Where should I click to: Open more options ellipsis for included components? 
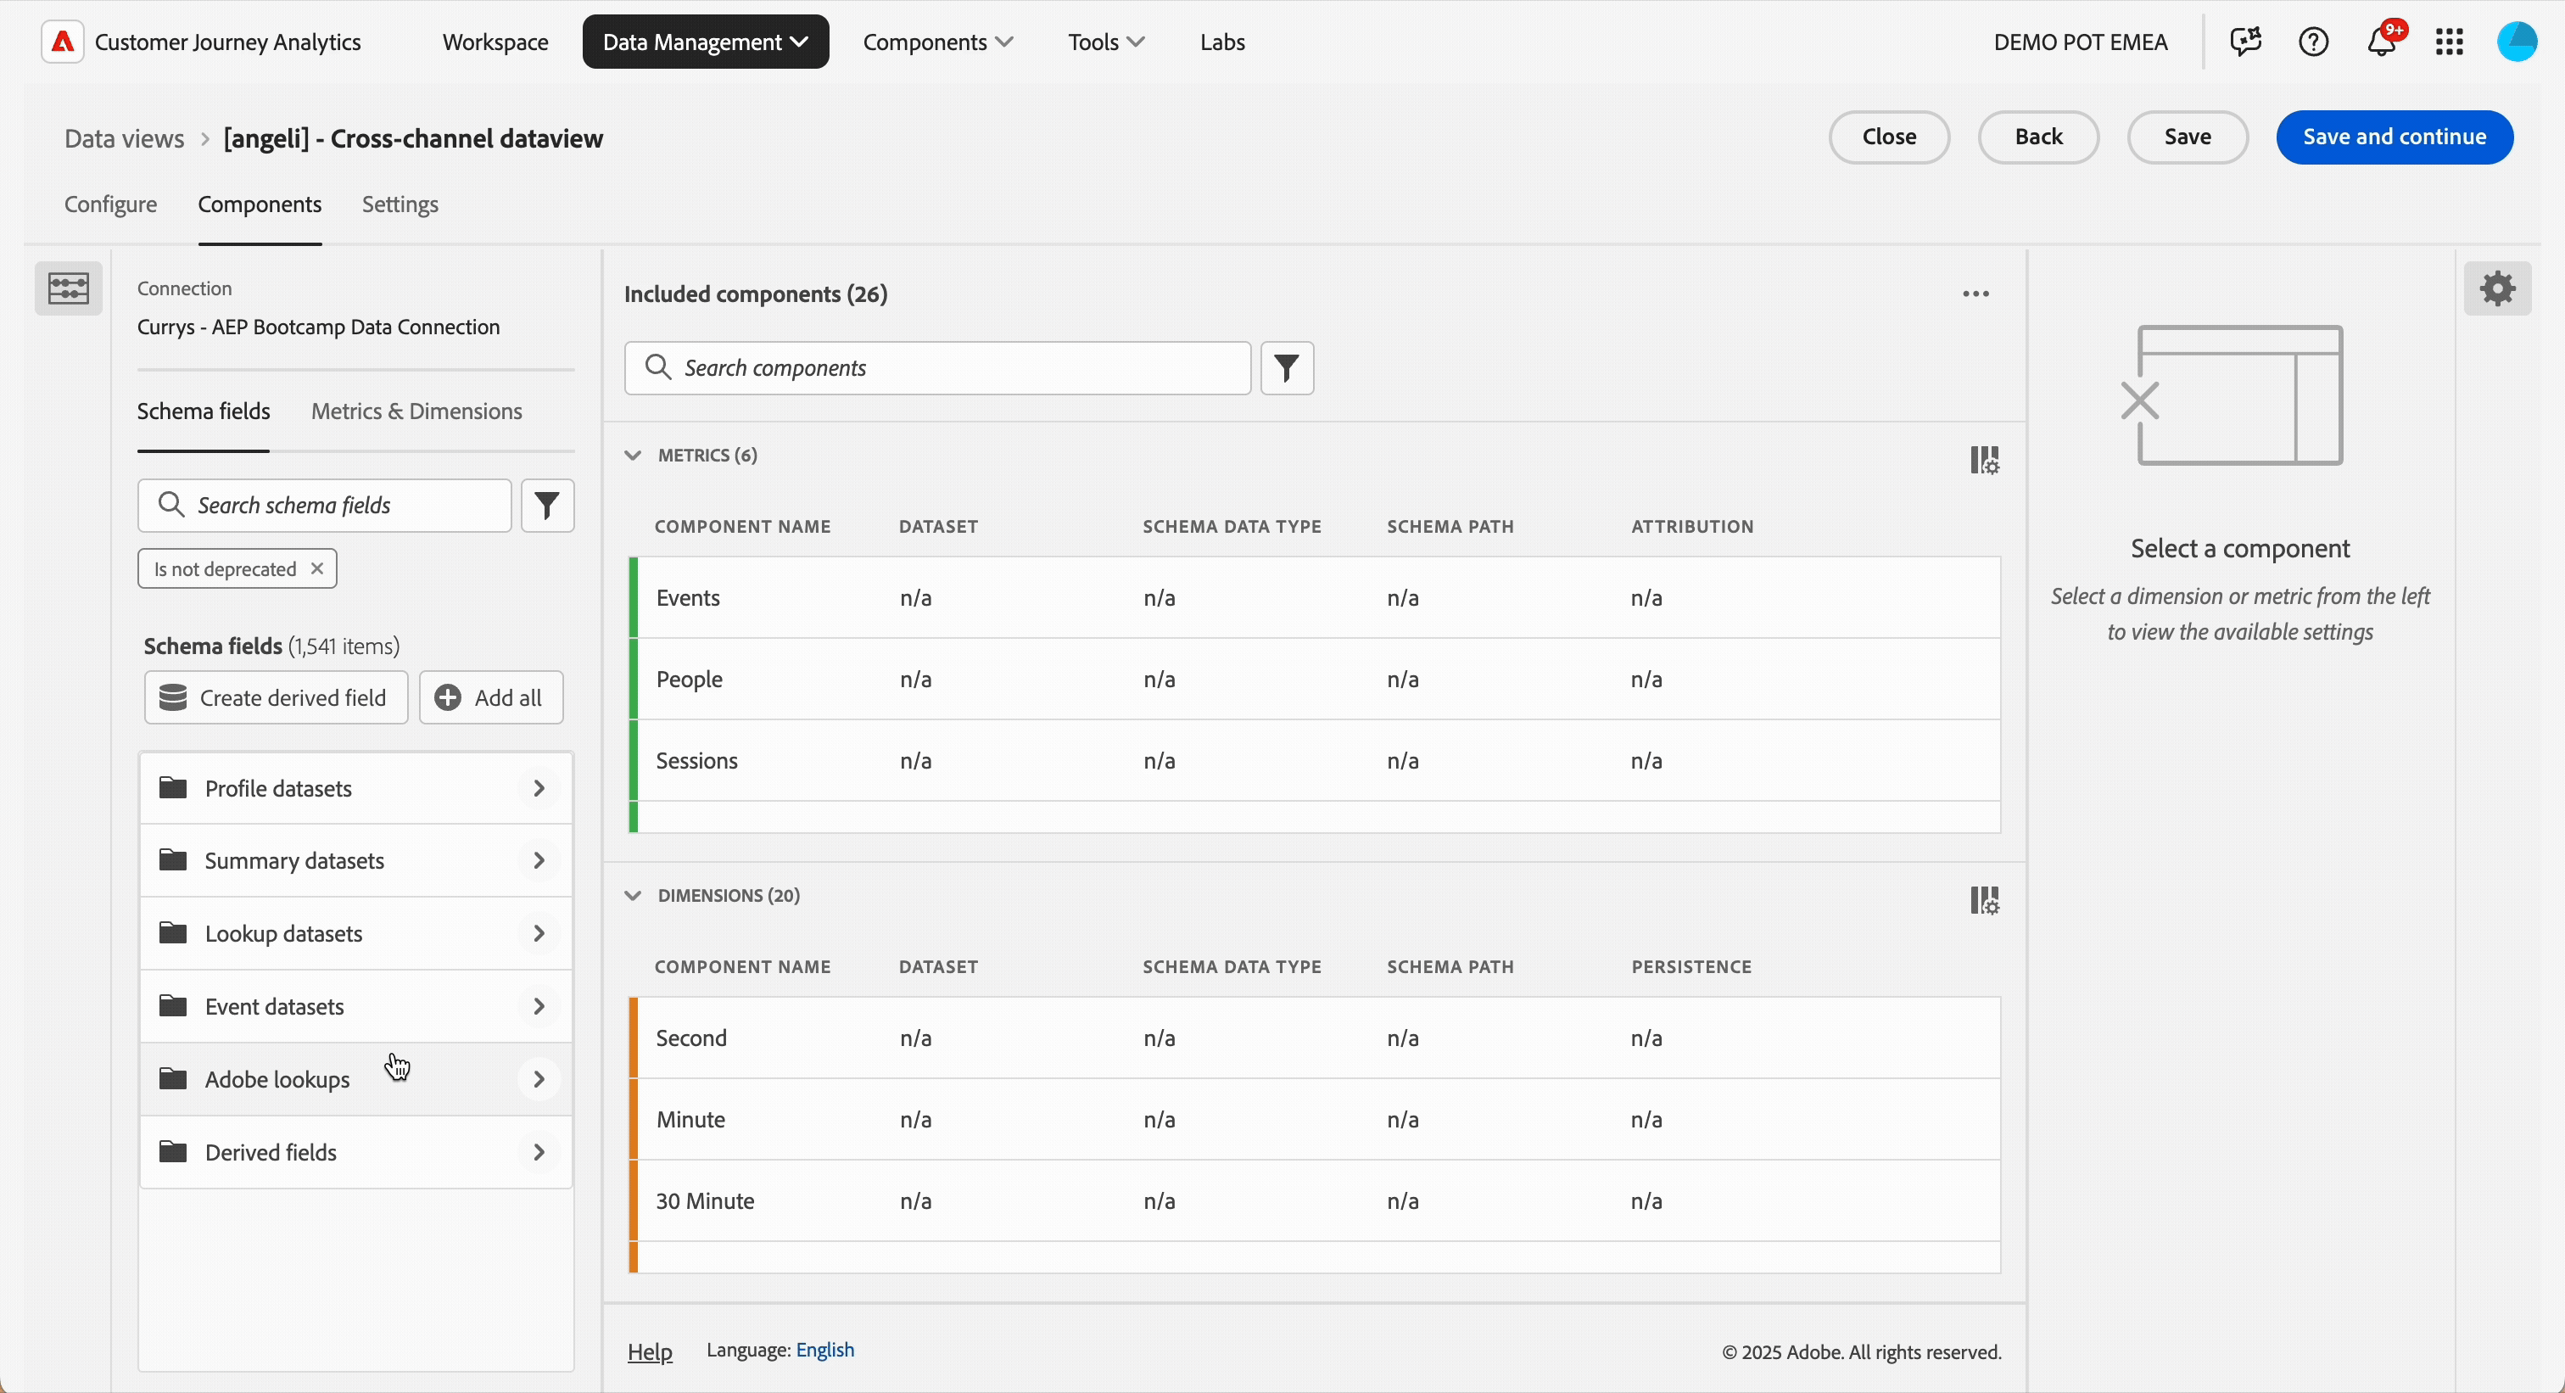tap(1975, 294)
